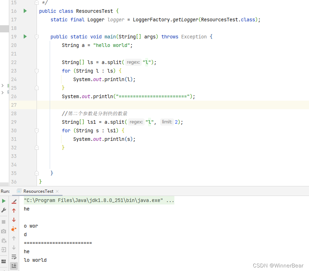The image size is (309, 271).
Task: Click the fold end marker at line 25
Action: pos(37,88)
